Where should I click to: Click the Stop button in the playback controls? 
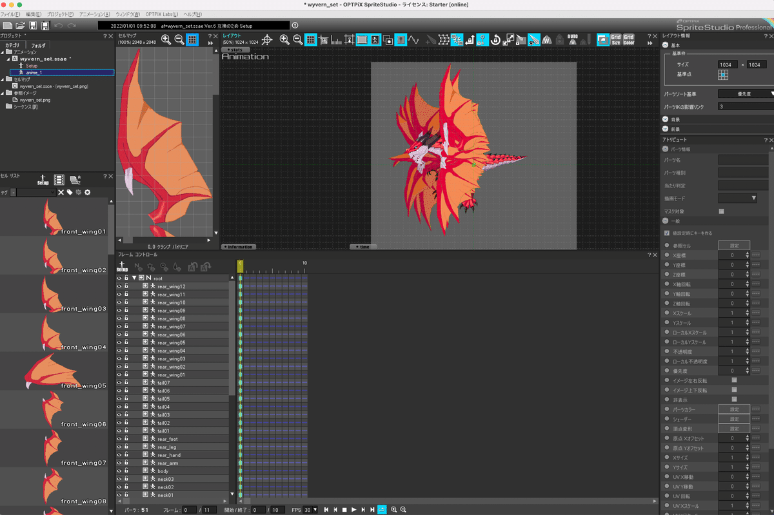344,510
